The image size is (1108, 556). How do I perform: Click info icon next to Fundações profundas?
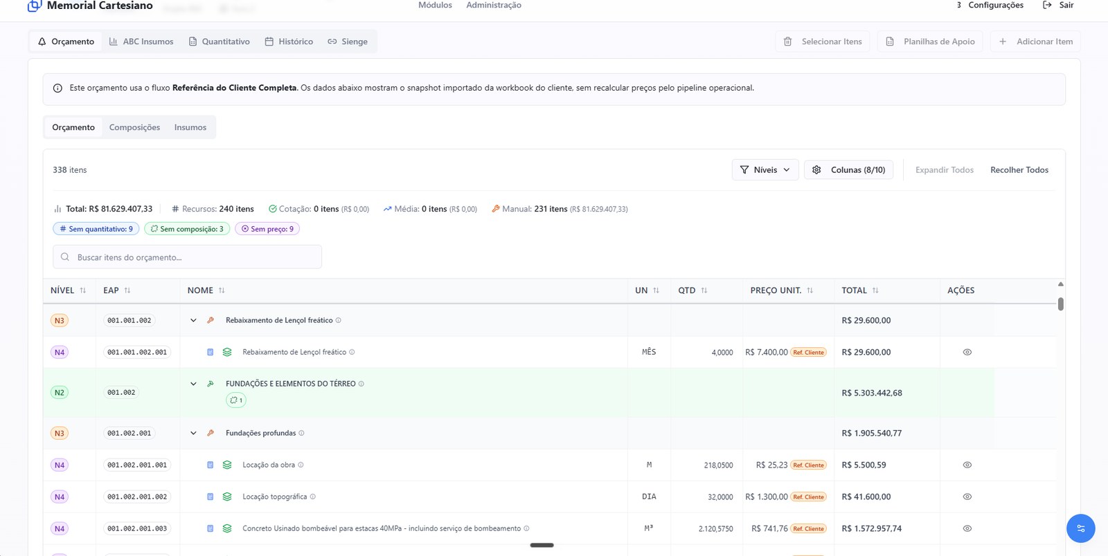click(x=301, y=433)
